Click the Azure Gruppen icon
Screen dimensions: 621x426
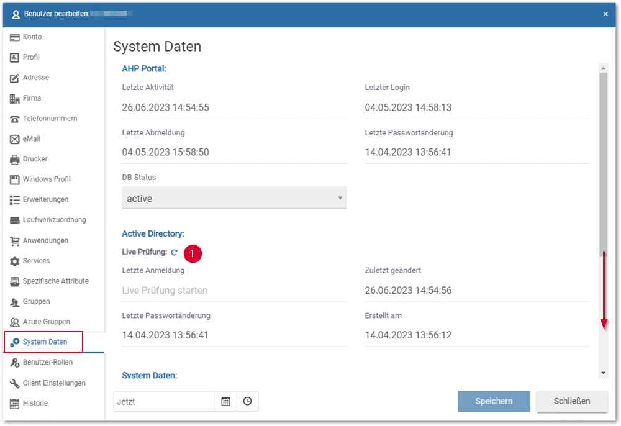pyautogui.click(x=15, y=322)
